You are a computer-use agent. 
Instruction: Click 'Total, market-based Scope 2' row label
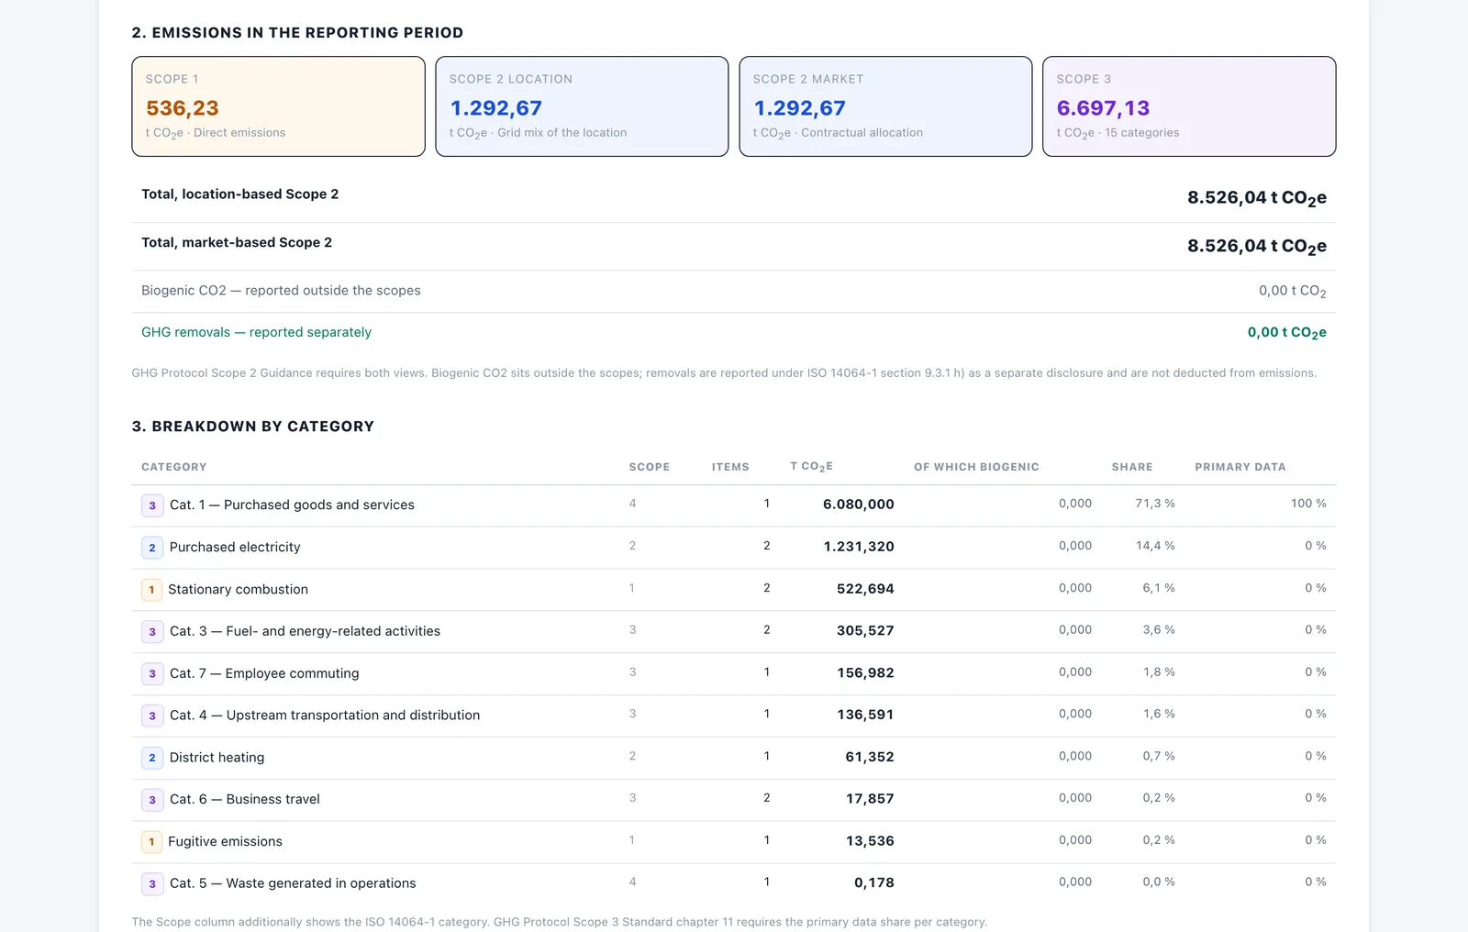237,242
